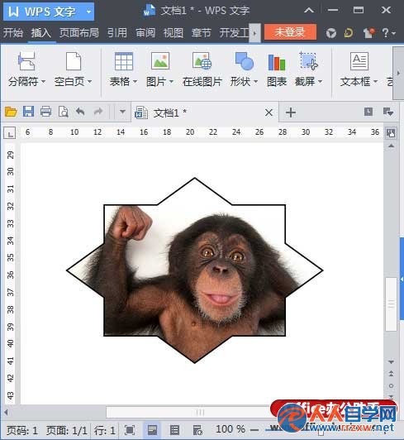Expand the Screenshot (截屏) dropdown arrow
404x440 pixels.
tap(321, 82)
